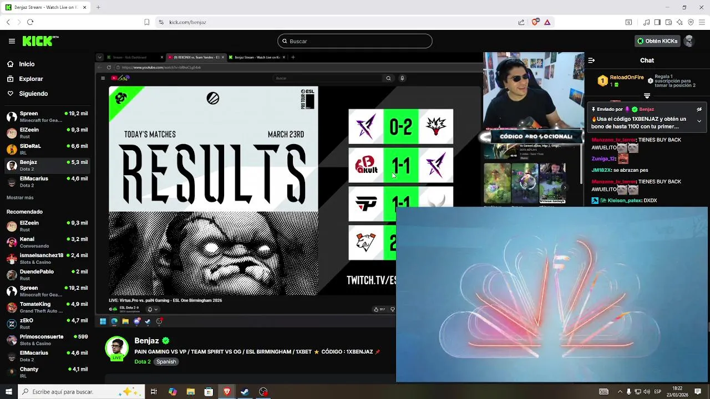This screenshot has height=399, width=710.
Task: Click Zuniga_12 username in chat
Action: [603, 158]
